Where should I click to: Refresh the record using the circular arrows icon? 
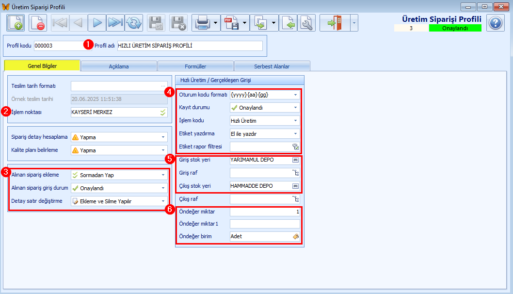[134, 23]
